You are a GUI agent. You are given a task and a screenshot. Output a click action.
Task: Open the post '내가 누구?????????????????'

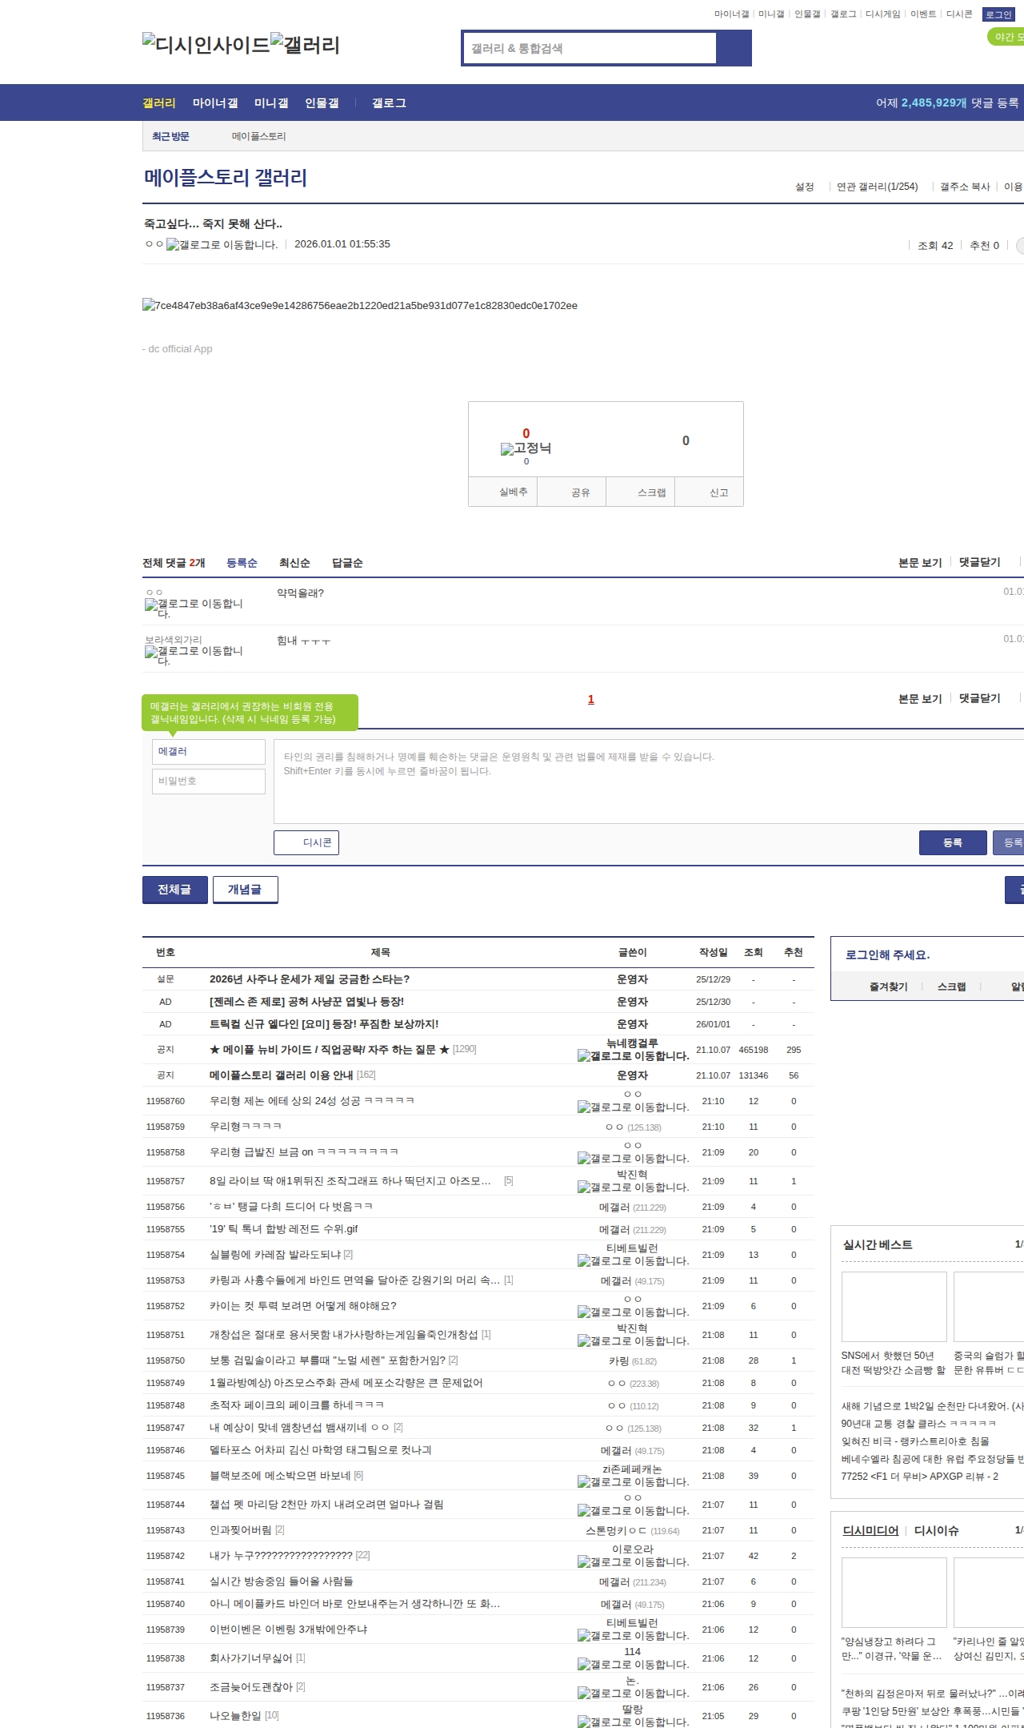(281, 1555)
